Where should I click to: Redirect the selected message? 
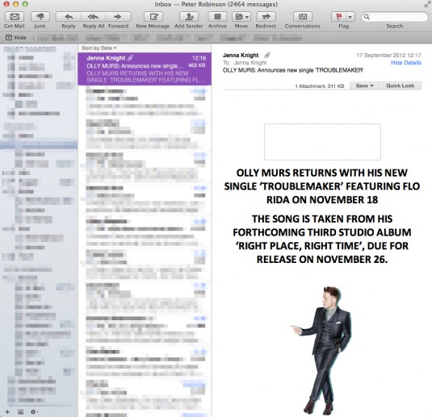266,17
